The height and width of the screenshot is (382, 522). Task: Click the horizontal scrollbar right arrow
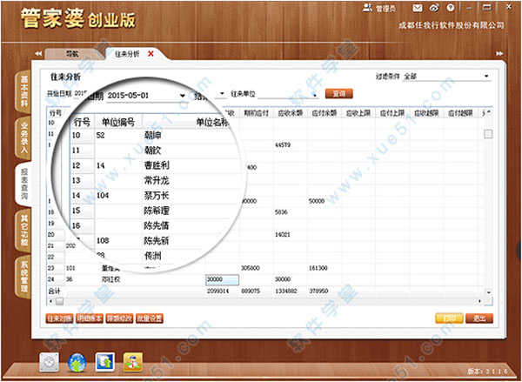coord(479,301)
